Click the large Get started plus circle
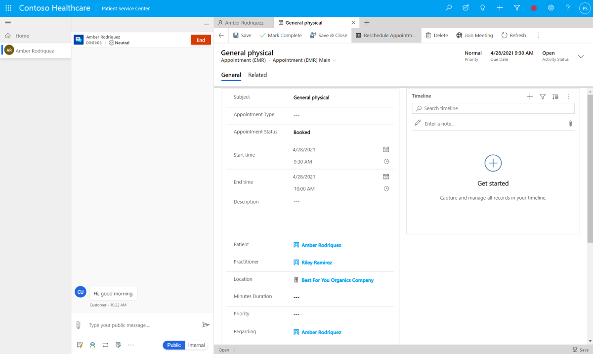593x354 pixels. tap(493, 163)
